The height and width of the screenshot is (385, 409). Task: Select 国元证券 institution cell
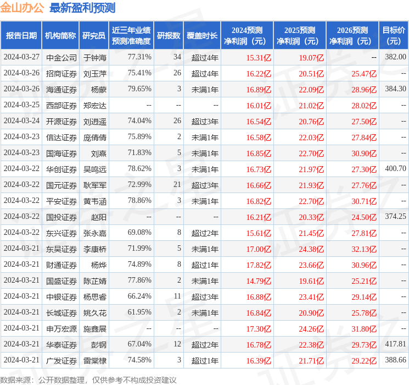click(61, 185)
